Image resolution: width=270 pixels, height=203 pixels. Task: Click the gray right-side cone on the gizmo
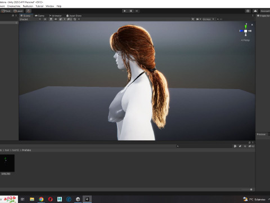pyautogui.click(x=250, y=31)
